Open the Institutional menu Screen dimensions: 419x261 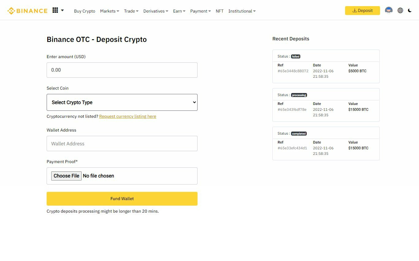coord(242,11)
